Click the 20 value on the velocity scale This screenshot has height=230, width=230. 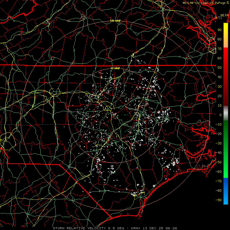tap(220, 96)
